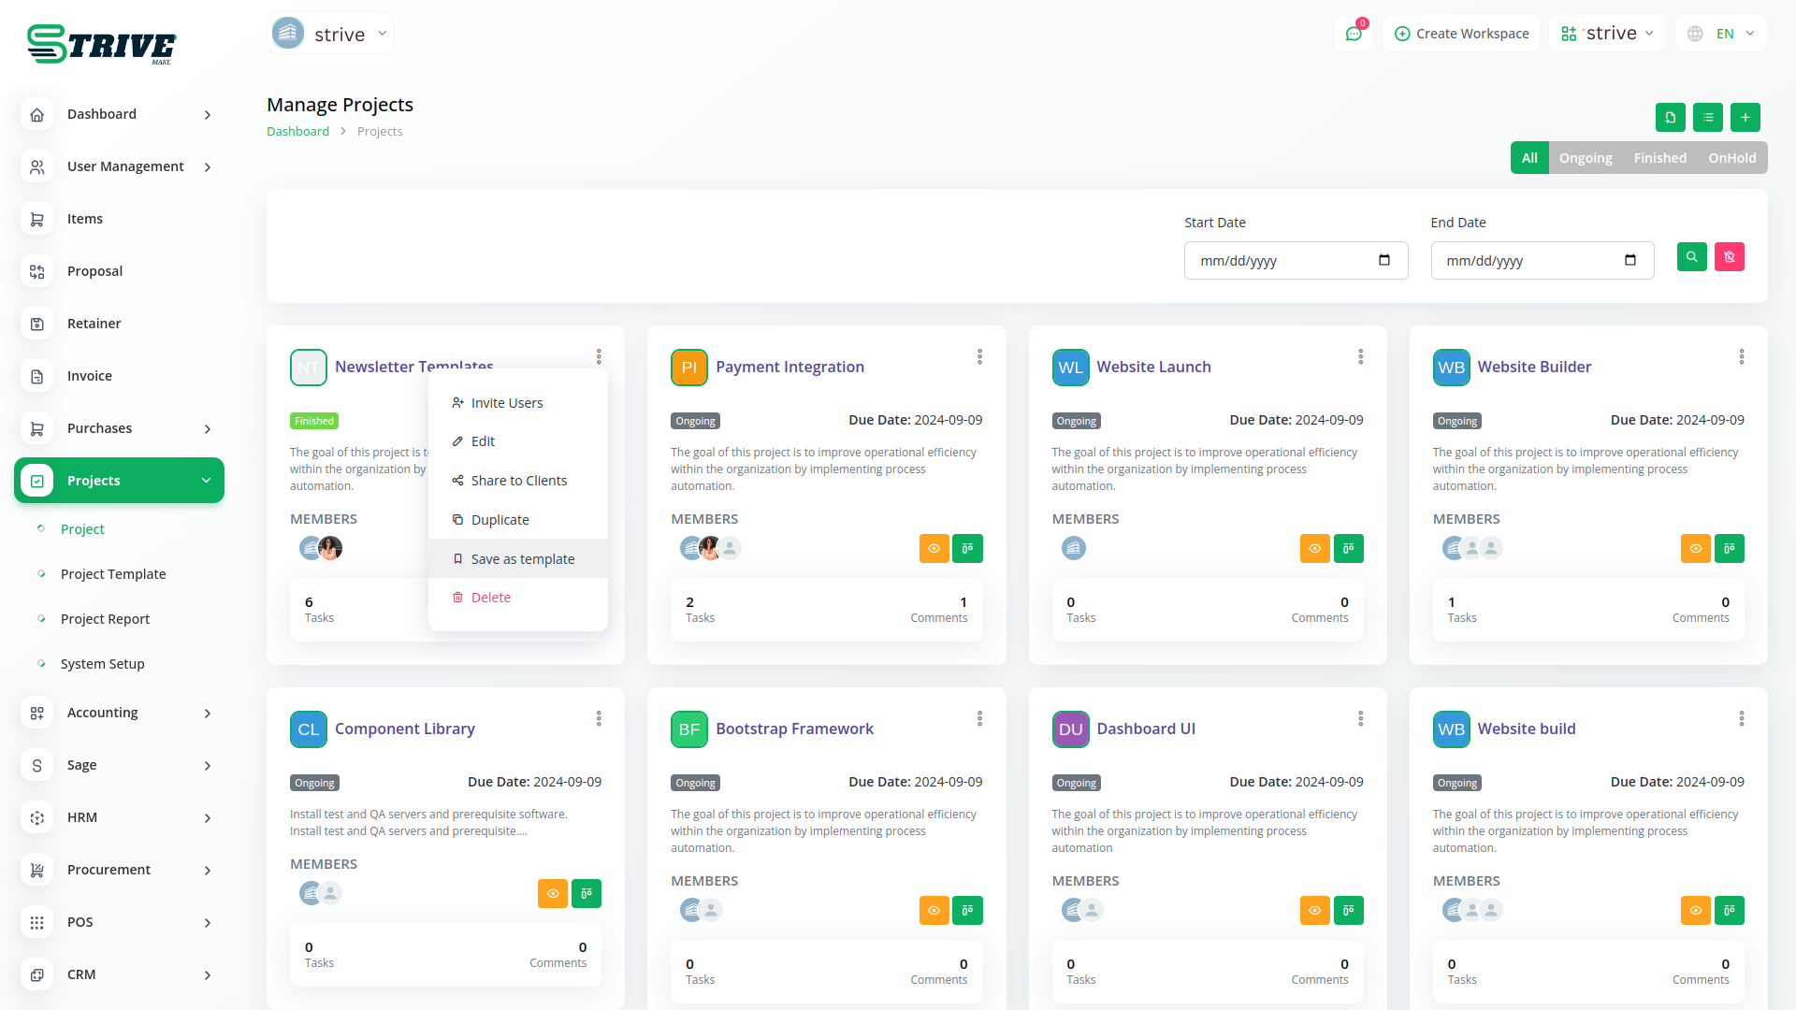
Task: Select Save as template menu option
Action: pos(522,559)
